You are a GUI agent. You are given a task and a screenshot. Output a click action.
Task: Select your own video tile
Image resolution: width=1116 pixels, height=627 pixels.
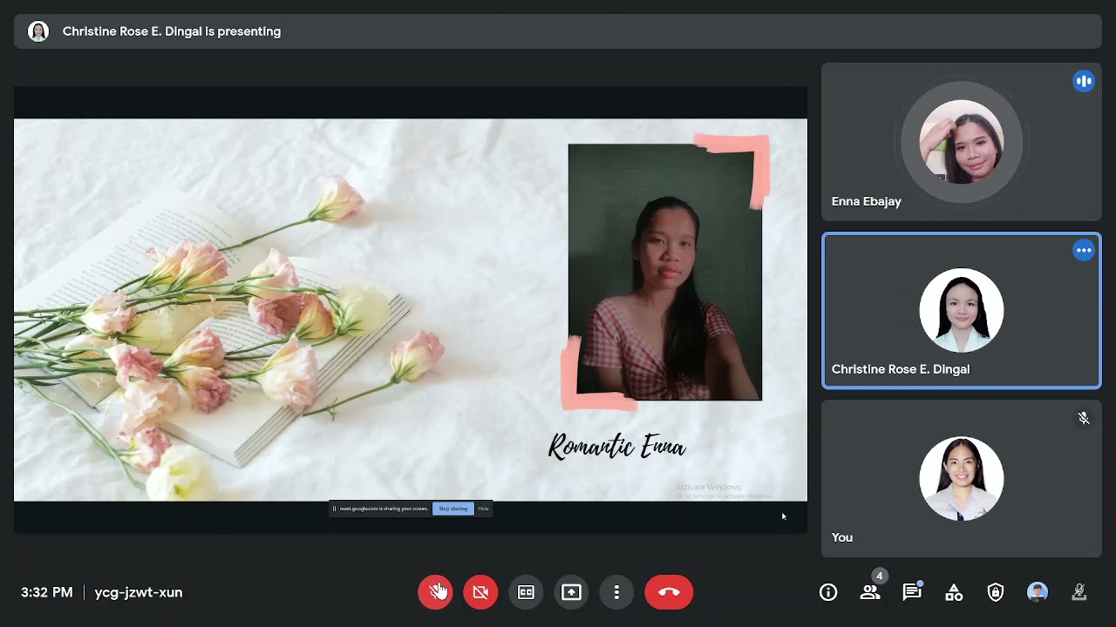962,478
